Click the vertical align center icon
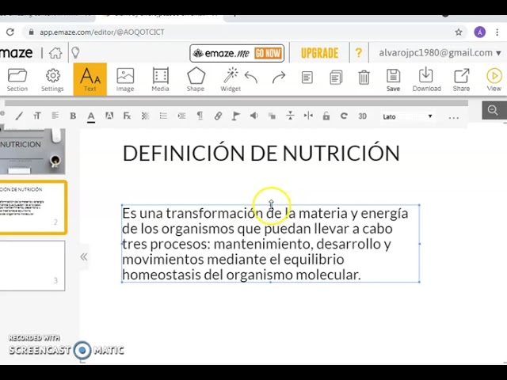Viewport: 507px width, 380px height. [x=291, y=116]
